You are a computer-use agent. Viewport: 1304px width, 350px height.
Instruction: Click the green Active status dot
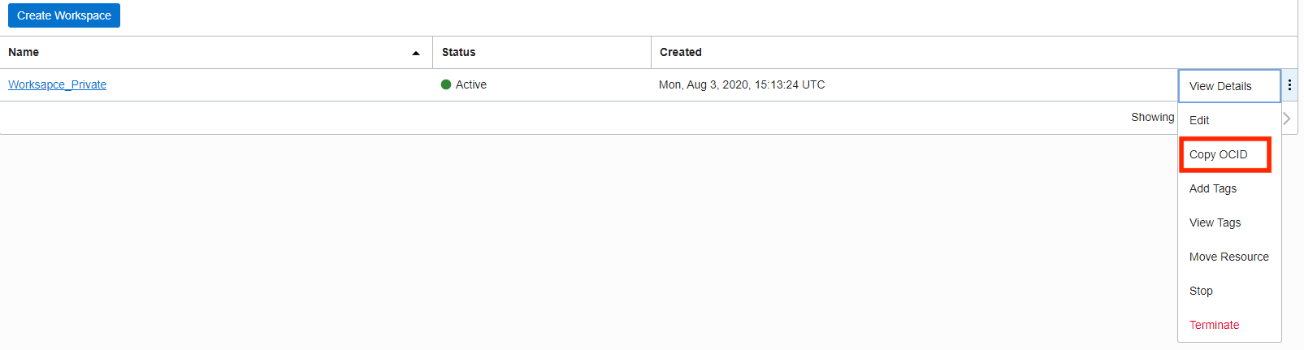[446, 84]
